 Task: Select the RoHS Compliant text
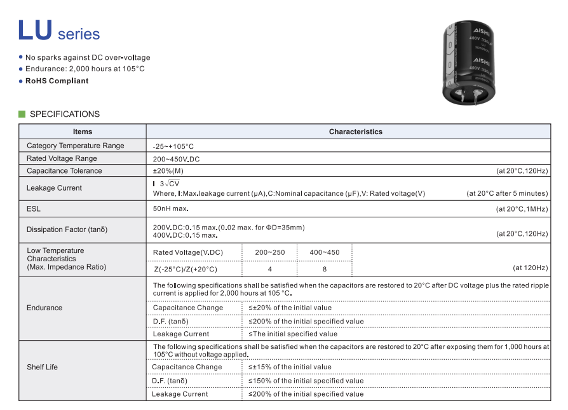tap(57, 81)
